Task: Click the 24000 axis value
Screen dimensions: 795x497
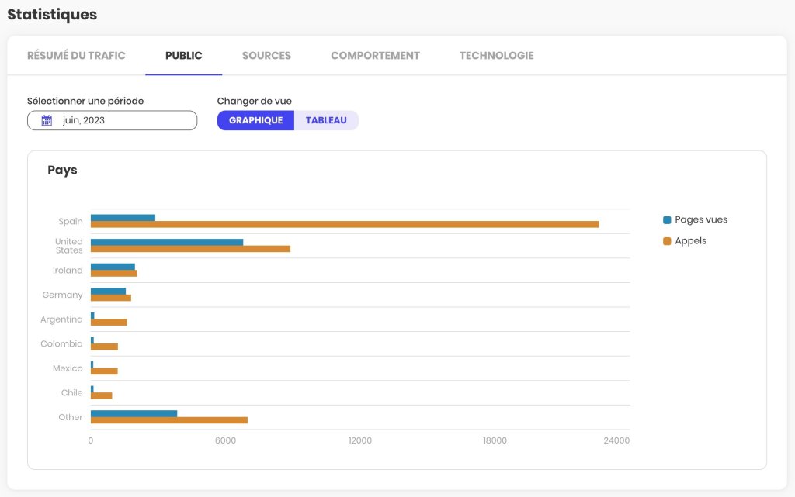Action: pyautogui.click(x=616, y=440)
